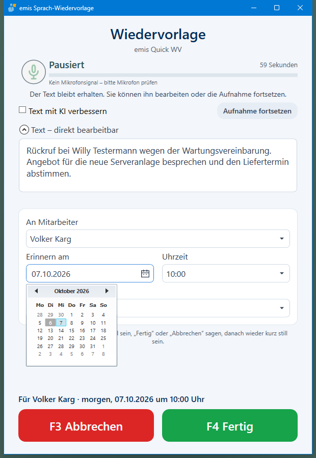Screen dimensions: 316x458
Task: Close the emis Sprach-Wiedervorlage window
Action: pyautogui.click(x=300, y=8)
